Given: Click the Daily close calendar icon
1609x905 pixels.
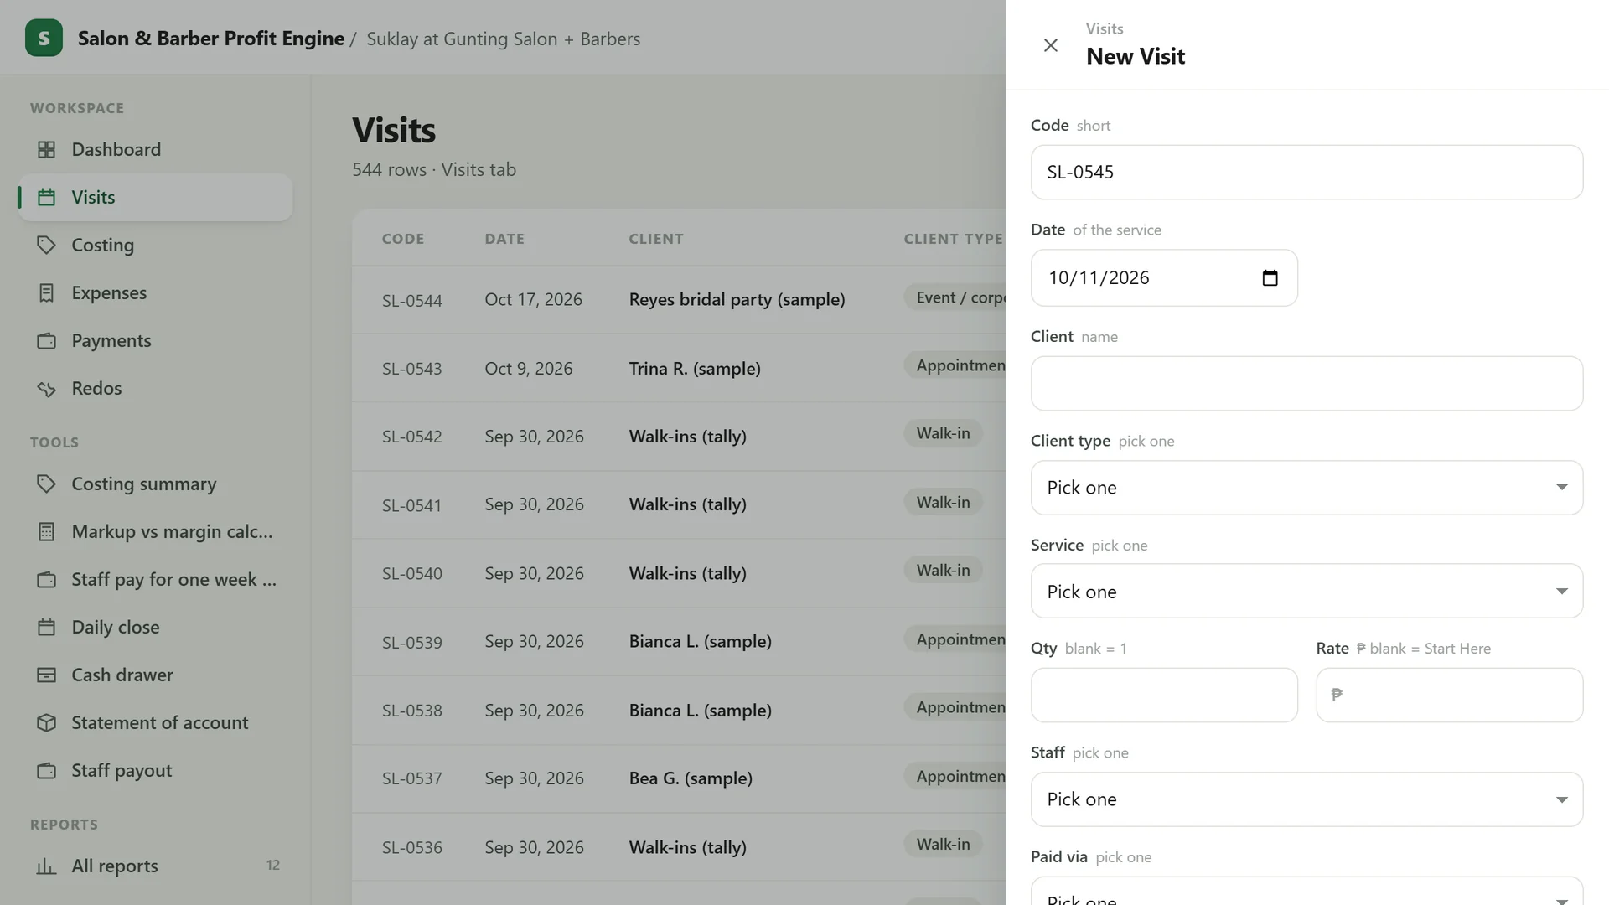Looking at the screenshot, I should (x=47, y=627).
